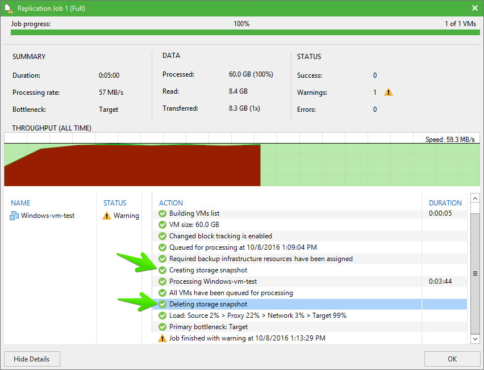This screenshot has height=370, width=484.
Task: Select 'Changed block tracking is enabled' row
Action: click(310, 236)
